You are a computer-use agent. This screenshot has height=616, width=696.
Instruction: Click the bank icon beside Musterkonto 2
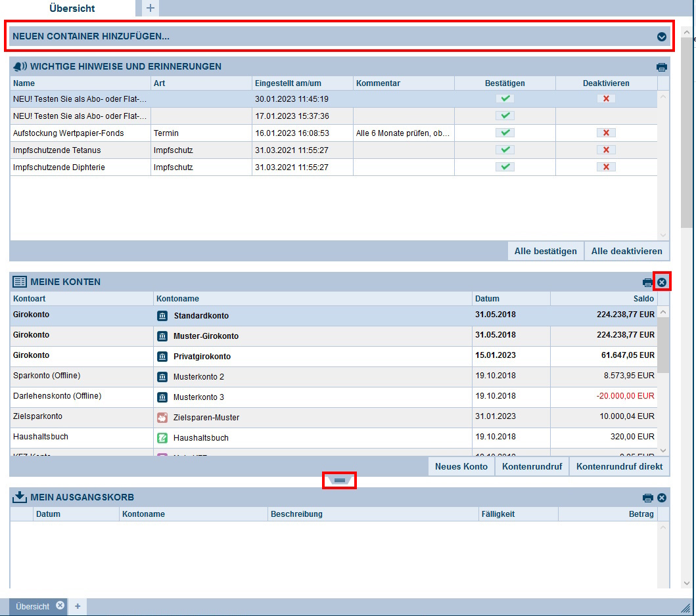pyautogui.click(x=162, y=377)
